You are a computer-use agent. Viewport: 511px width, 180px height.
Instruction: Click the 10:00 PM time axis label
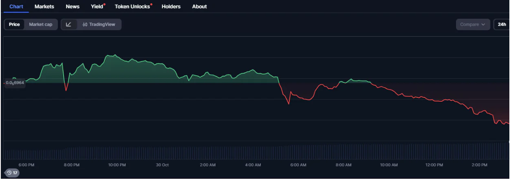117,165
